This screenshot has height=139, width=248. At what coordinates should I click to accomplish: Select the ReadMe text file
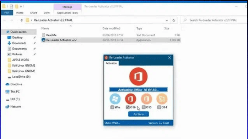[x=111, y=35]
